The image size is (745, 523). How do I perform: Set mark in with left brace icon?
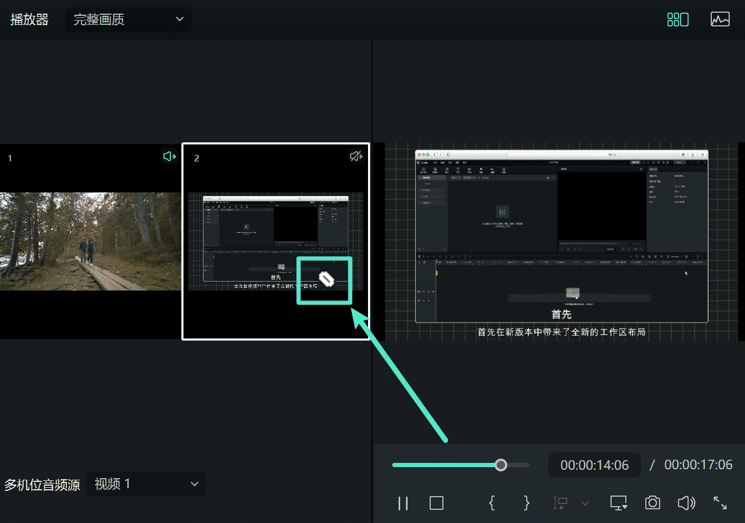492,503
